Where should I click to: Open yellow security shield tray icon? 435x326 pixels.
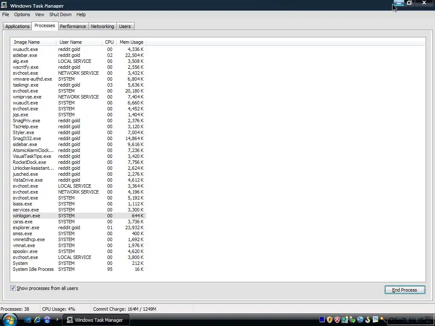tap(330, 320)
